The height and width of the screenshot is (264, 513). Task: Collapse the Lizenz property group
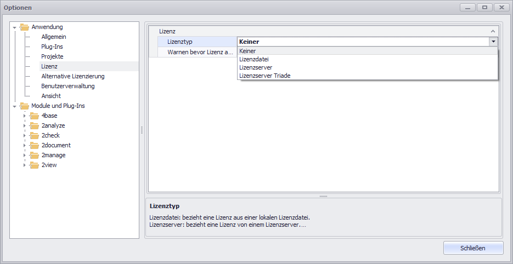(x=493, y=32)
